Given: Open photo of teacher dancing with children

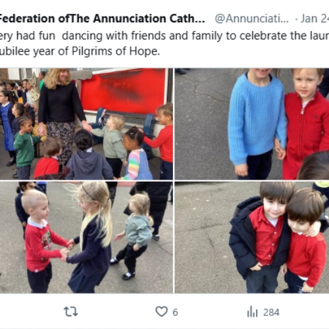Looking at the screenshot, I should pyautogui.click(x=86, y=124).
